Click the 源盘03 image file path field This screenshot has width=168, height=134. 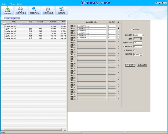[91, 33]
